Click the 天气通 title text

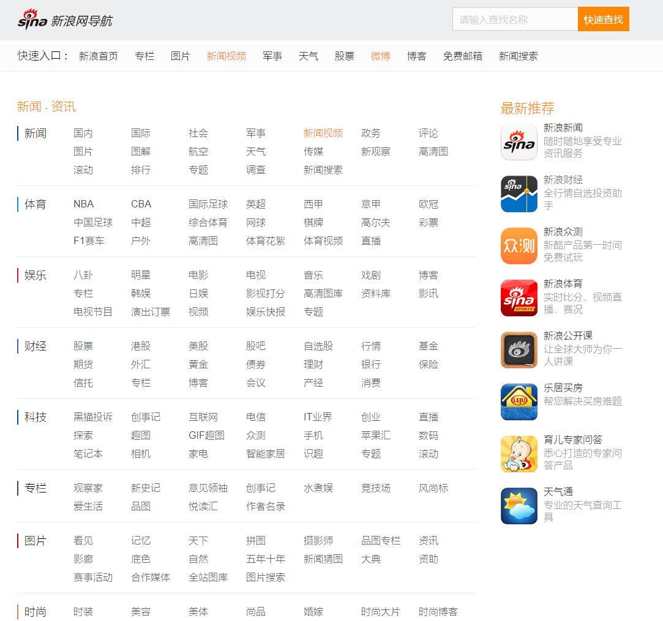[558, 492]
